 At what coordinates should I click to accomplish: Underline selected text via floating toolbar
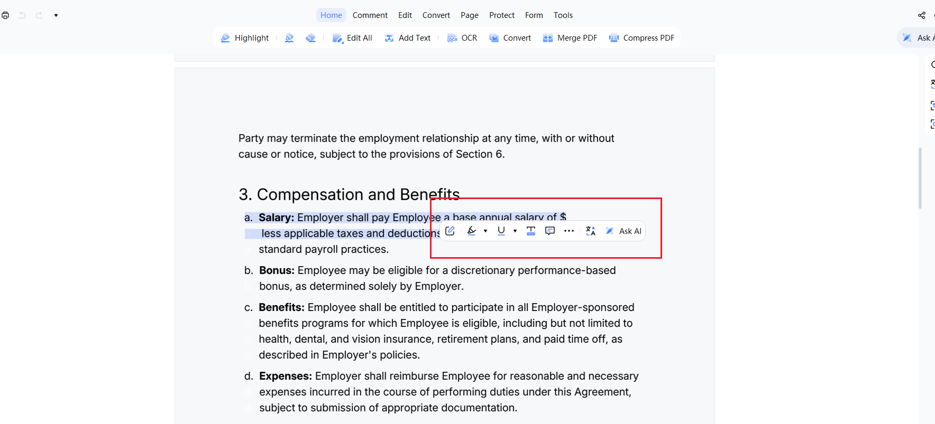tap(501, 231)
